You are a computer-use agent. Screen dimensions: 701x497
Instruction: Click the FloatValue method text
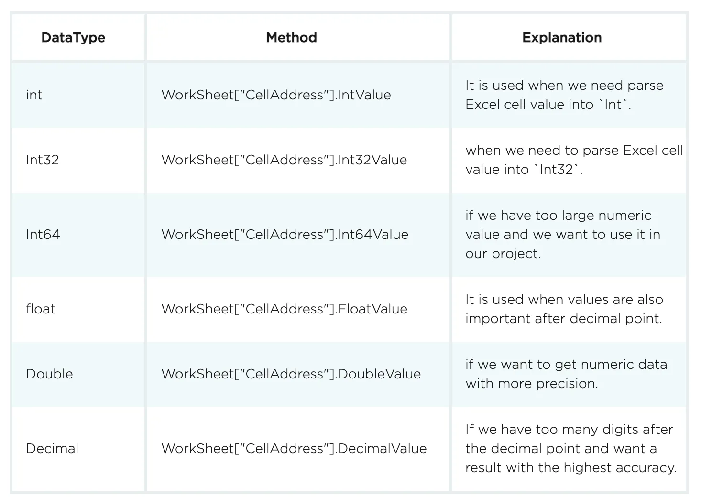(285, 309)
